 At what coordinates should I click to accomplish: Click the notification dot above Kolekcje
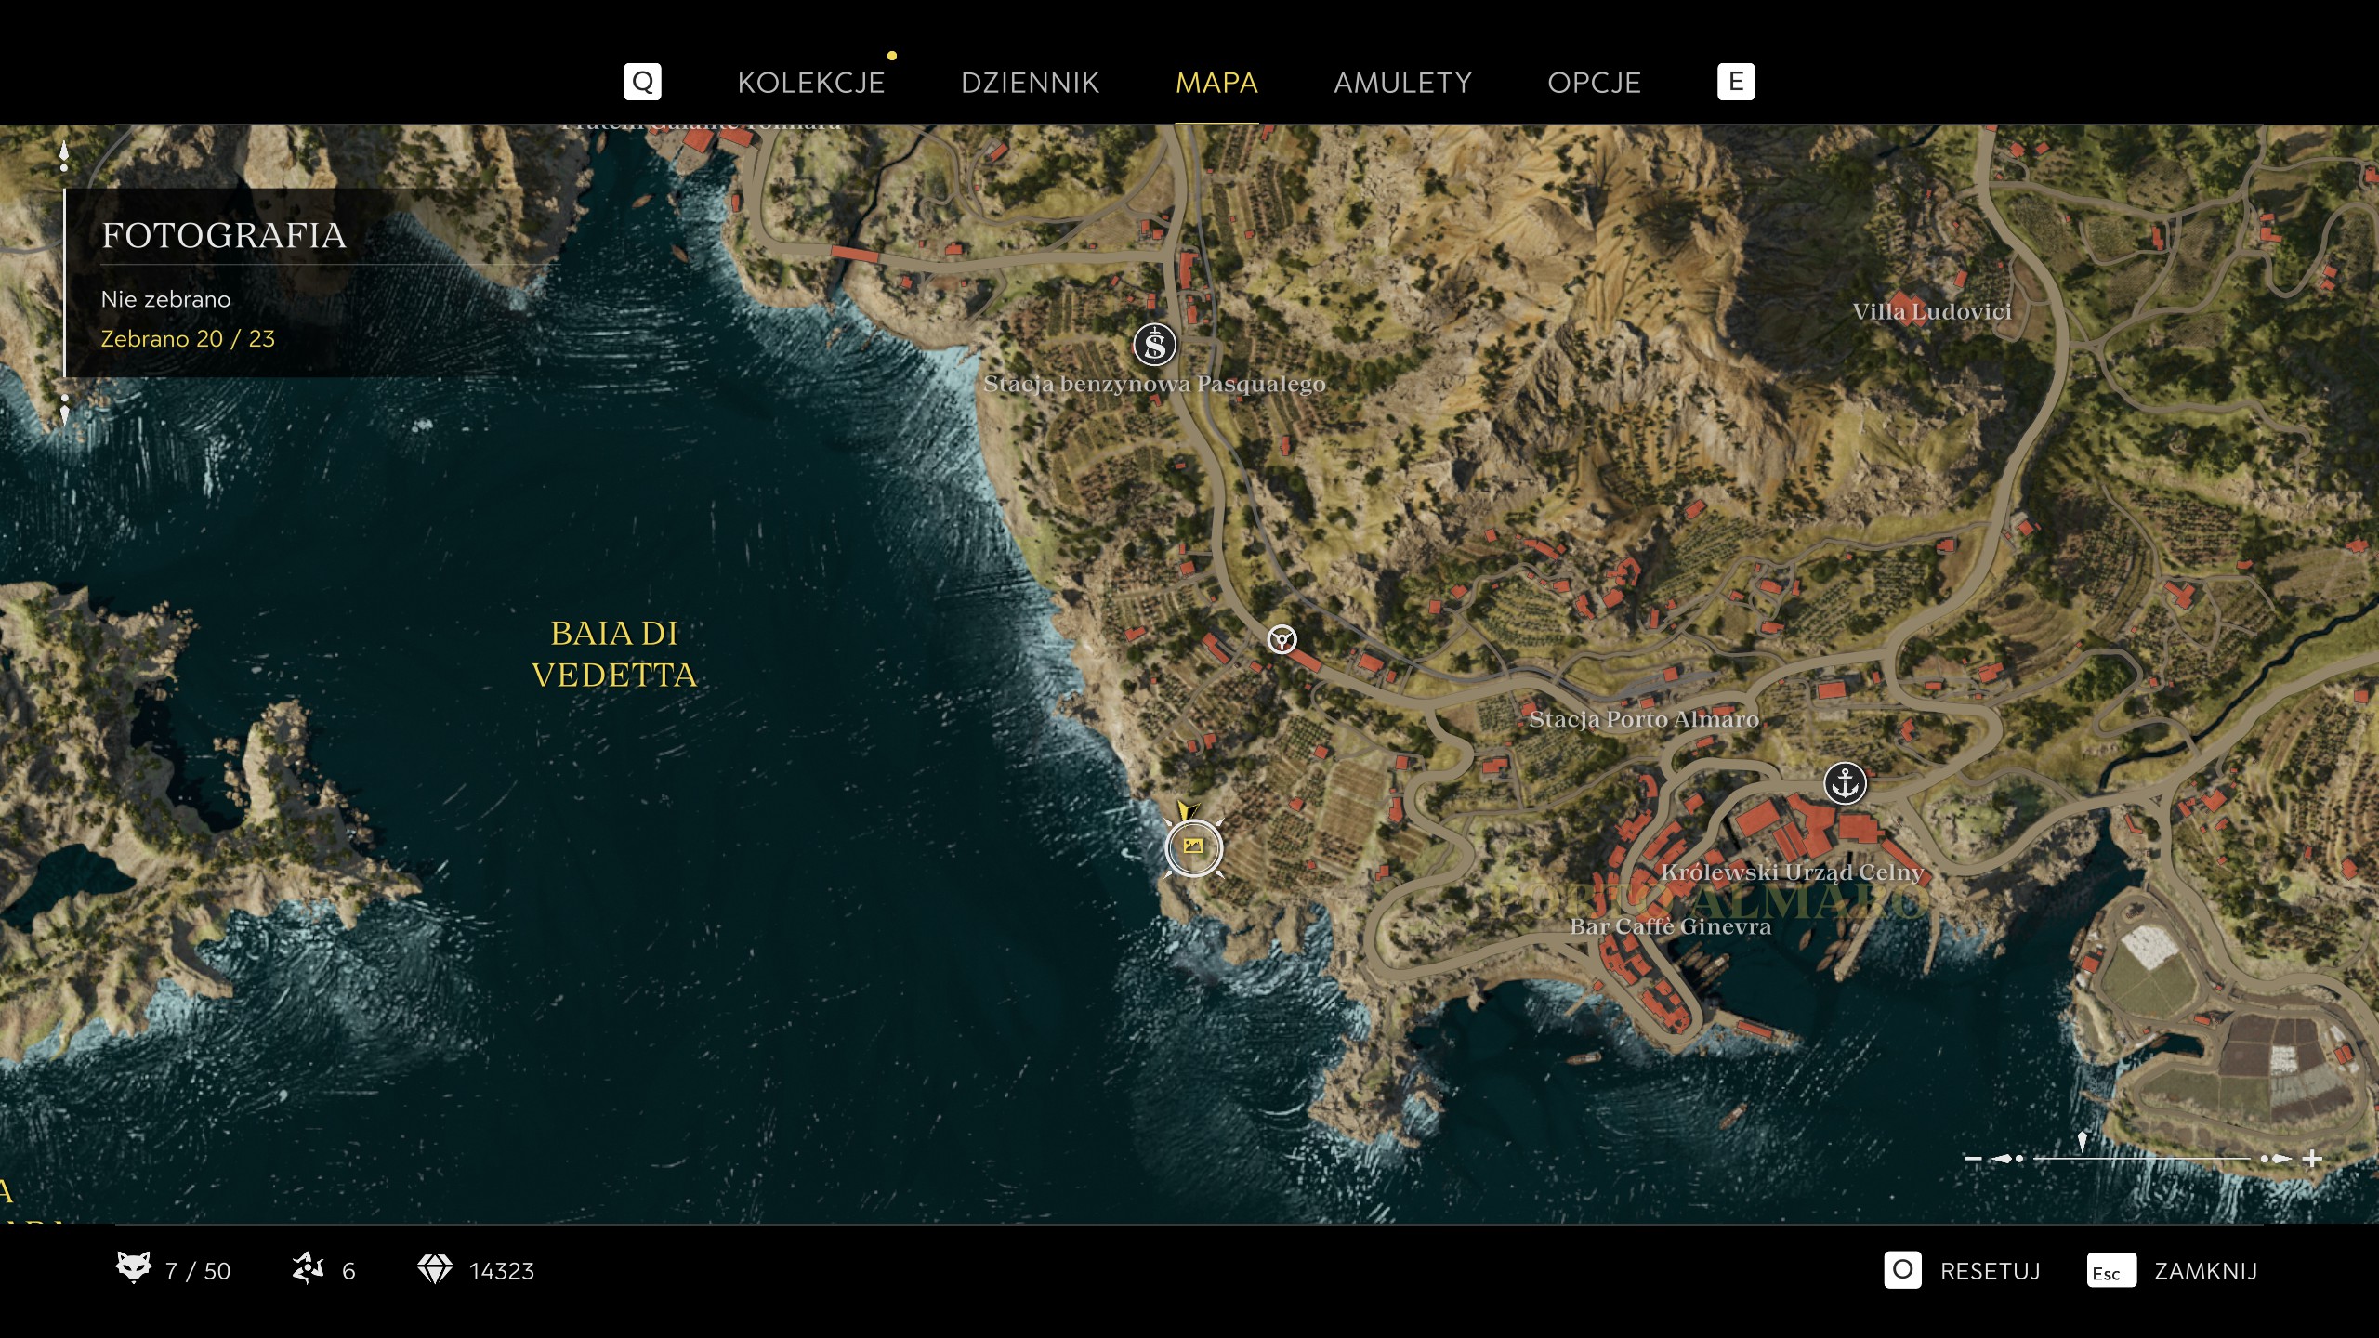[x=892, y=56]
